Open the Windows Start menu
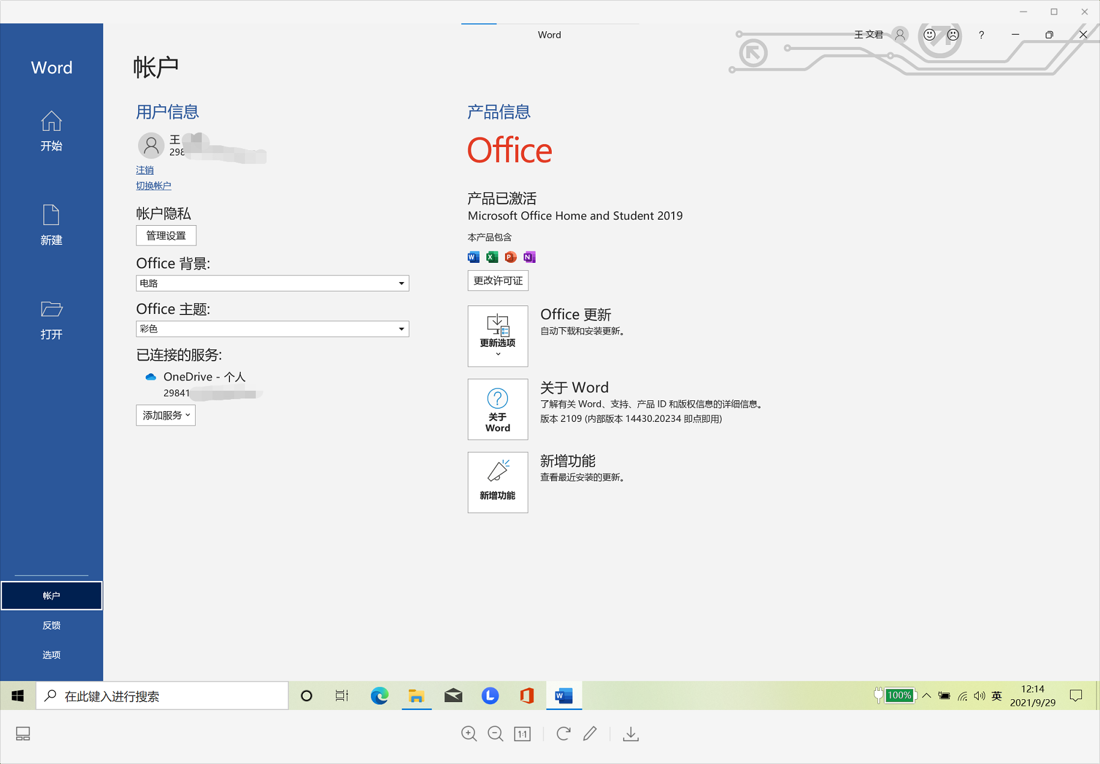Image resolution: width=1100 pixels, height=764 pixels. tap(18, 696)
